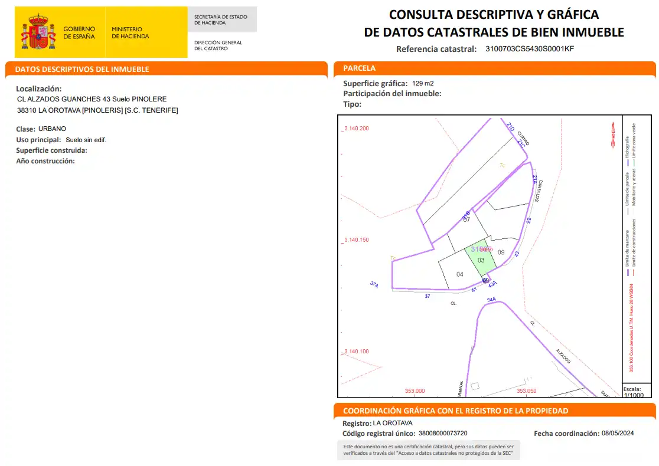
Task: Click parcel number '07' on the map
Action: 466,219
